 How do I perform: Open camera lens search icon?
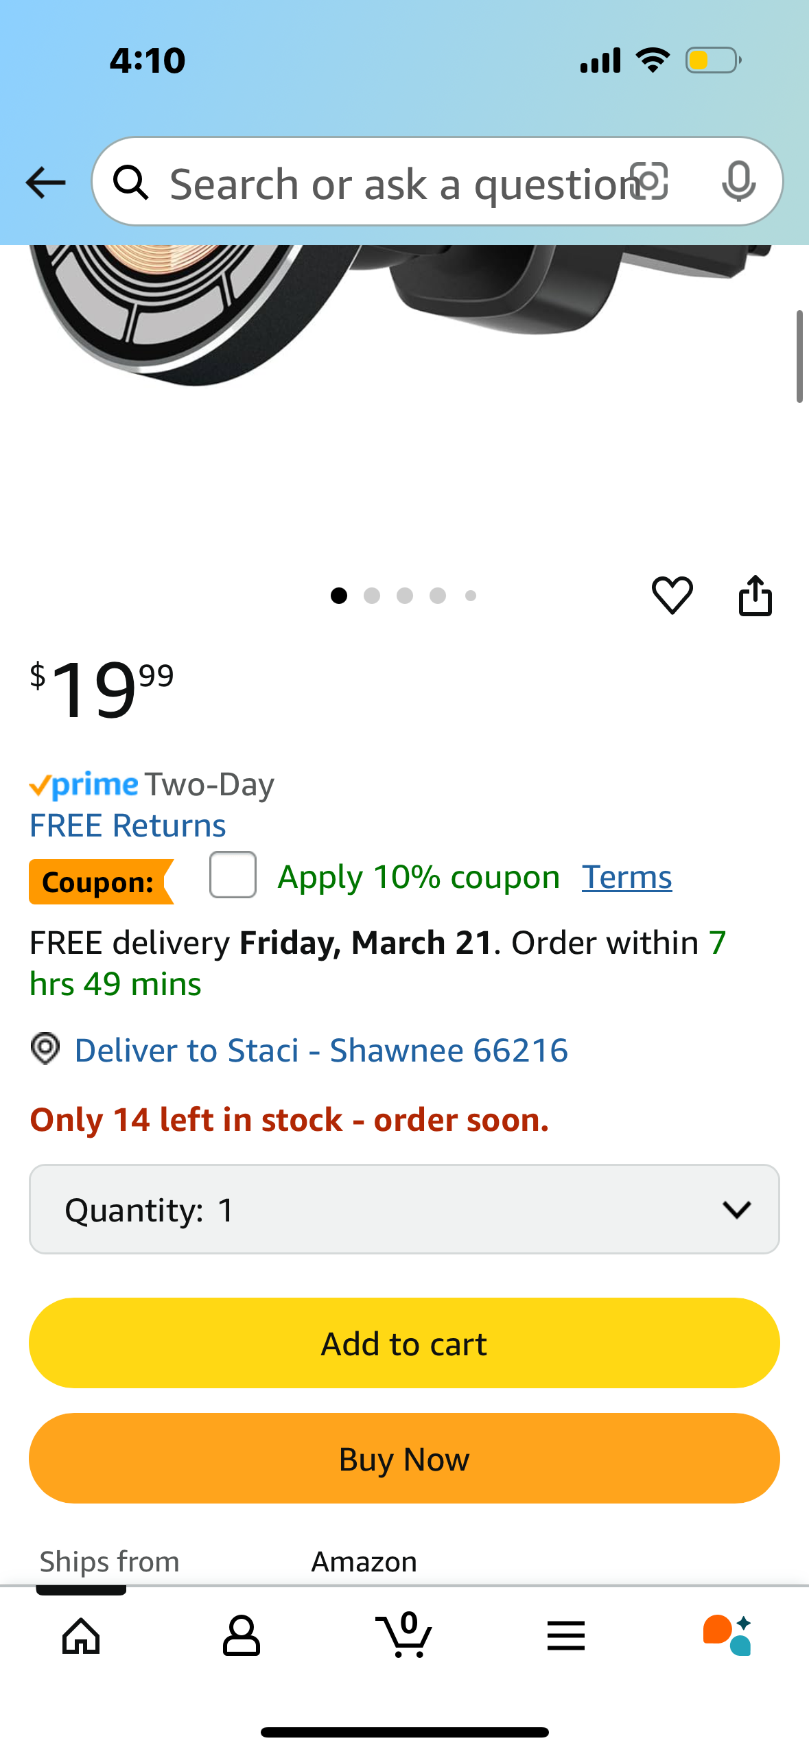649,182
